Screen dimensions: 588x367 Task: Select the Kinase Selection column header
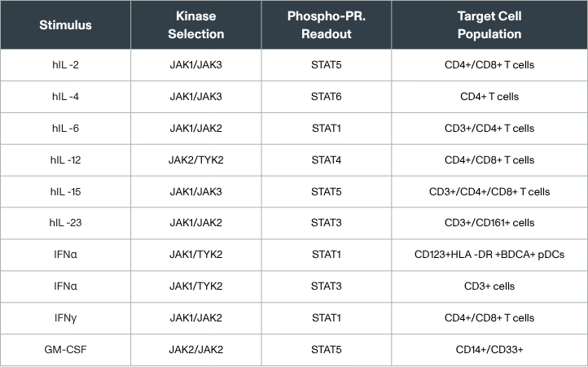click(195, 25)
